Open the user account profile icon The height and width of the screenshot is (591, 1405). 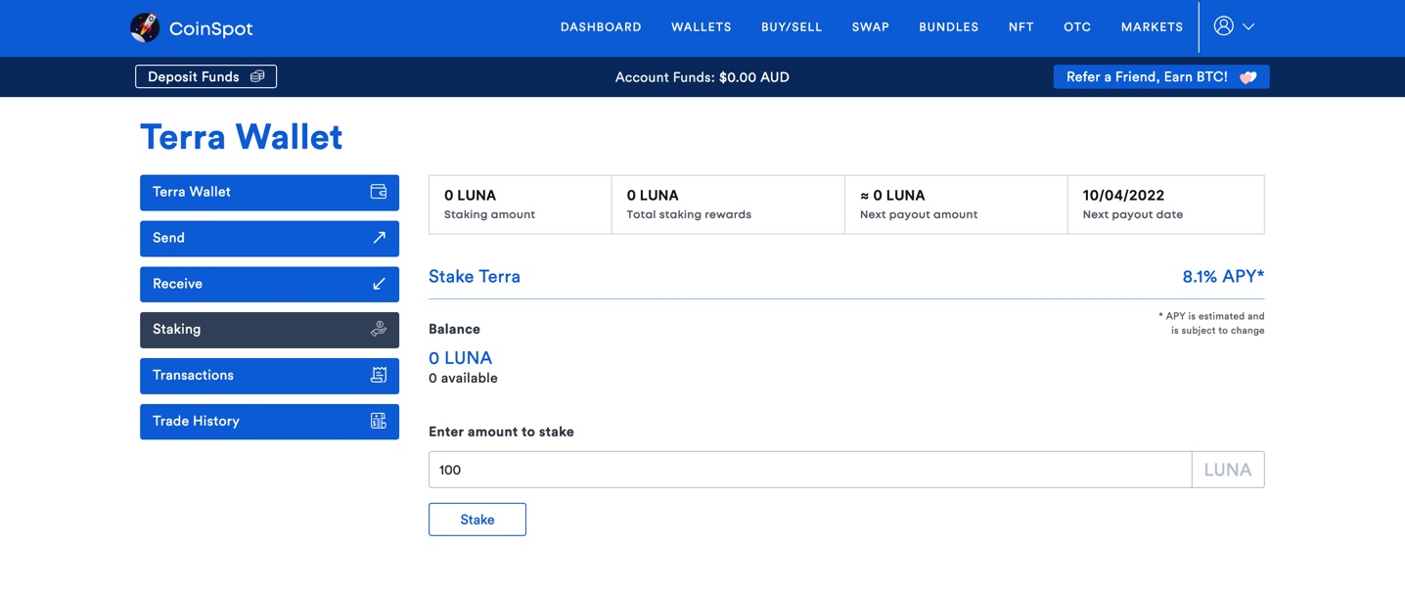coord(1223,26)
